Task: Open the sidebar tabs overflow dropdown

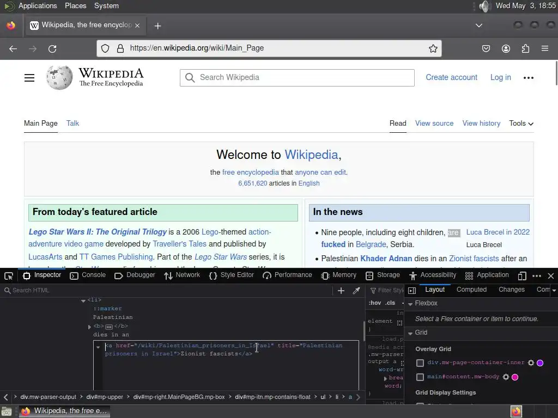Action: point(554,291)
